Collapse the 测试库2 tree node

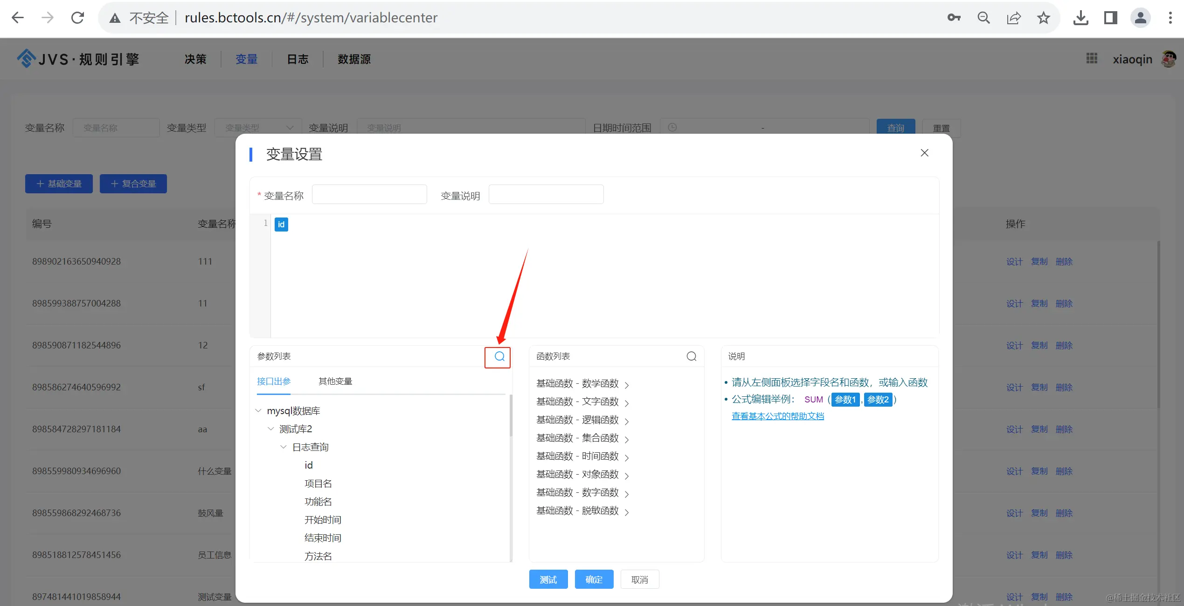click(270, 429)
